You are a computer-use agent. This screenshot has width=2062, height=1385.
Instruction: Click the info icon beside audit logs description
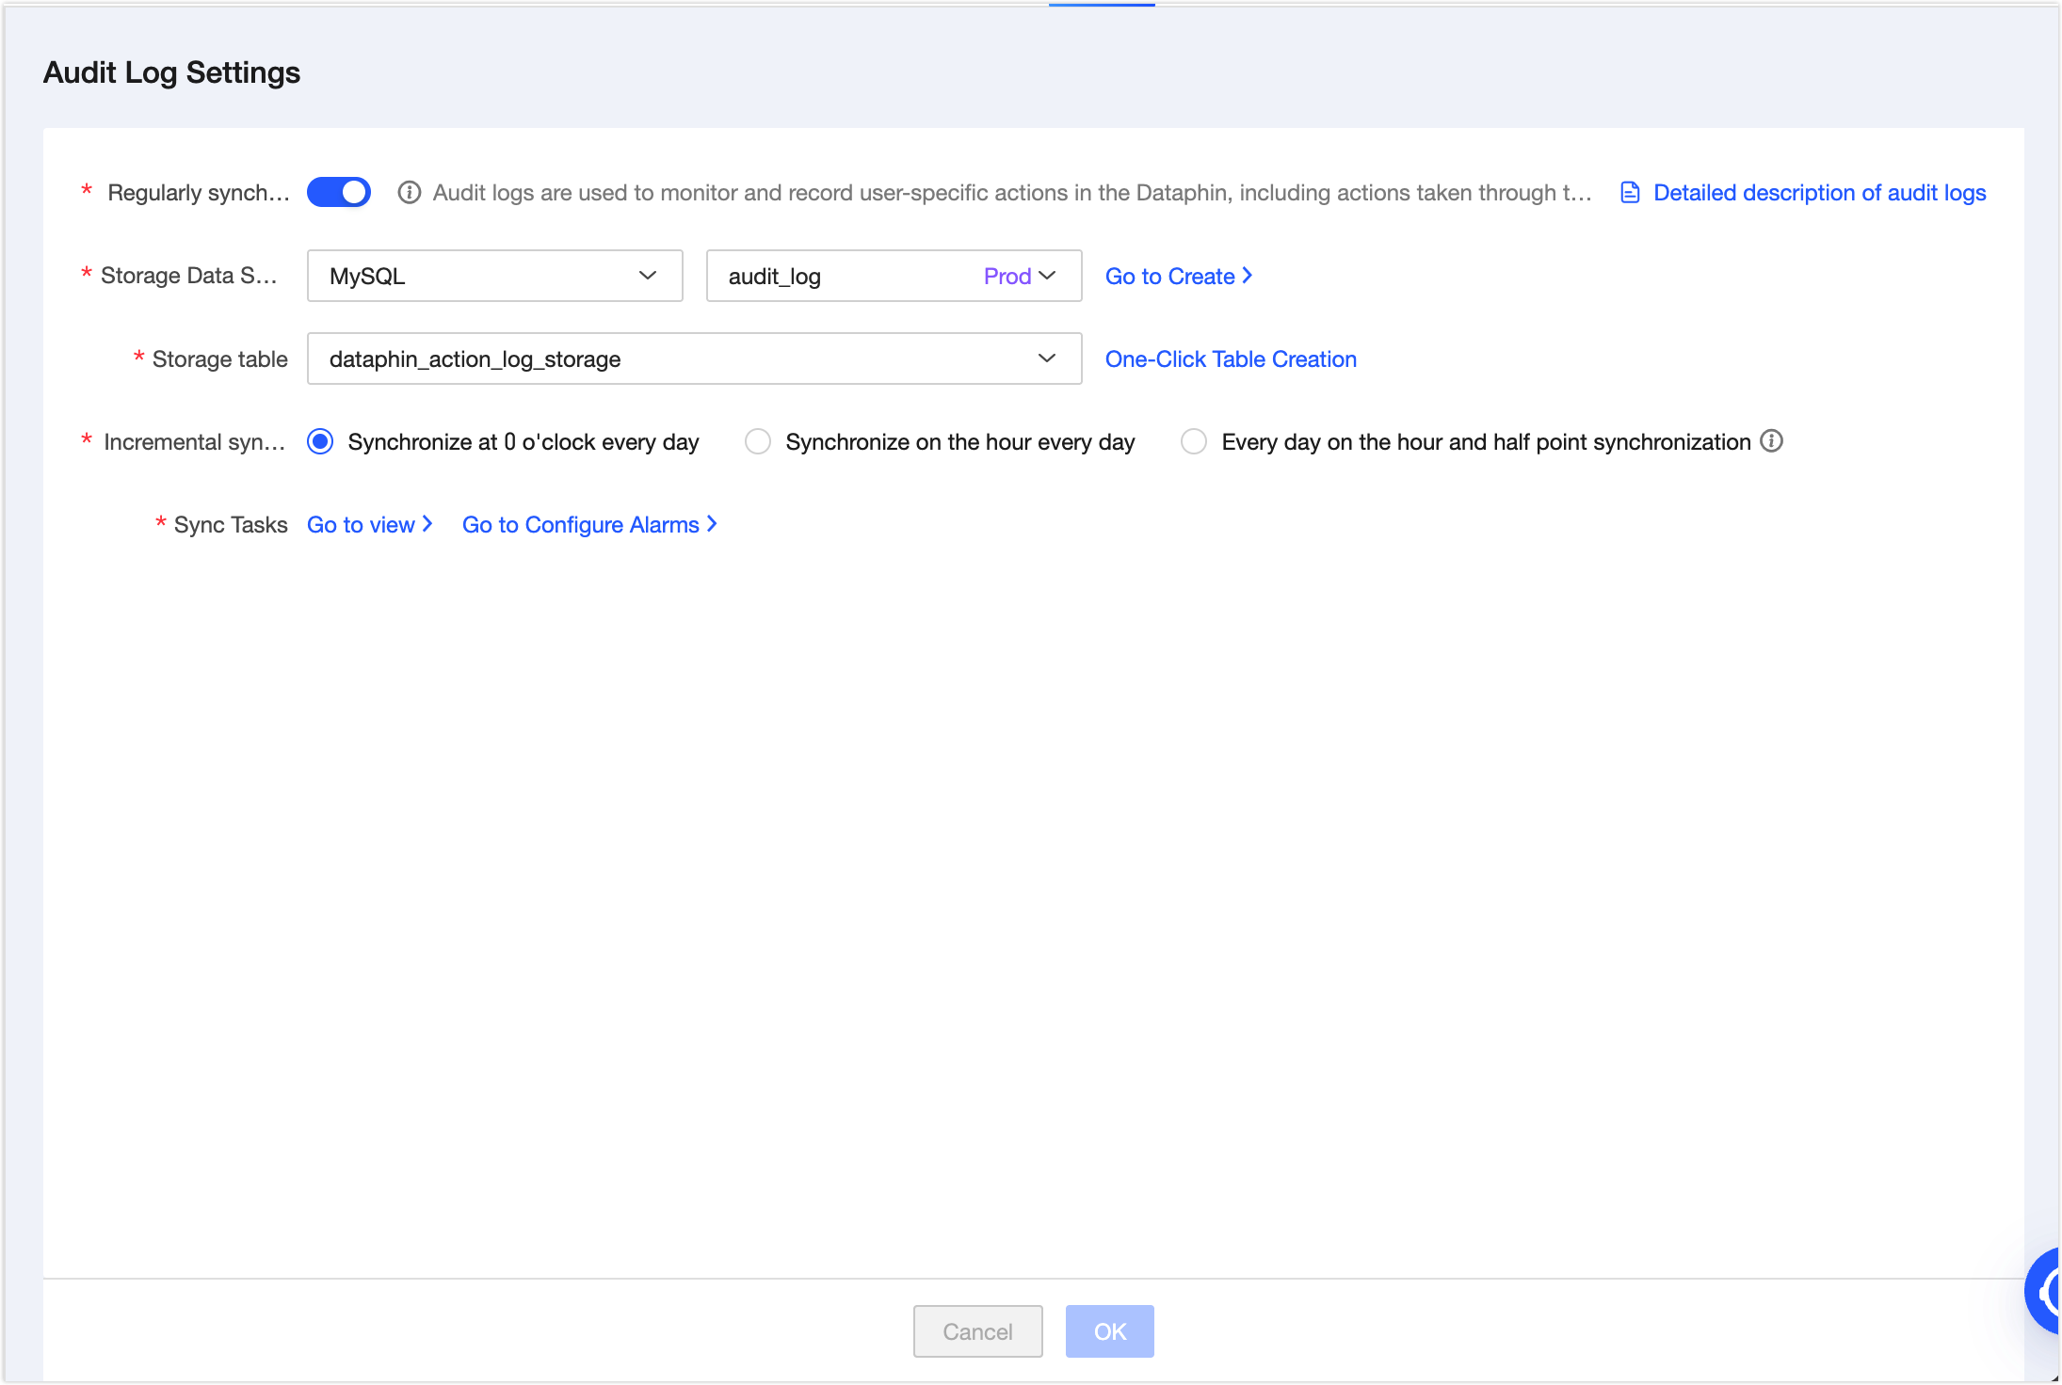point(409,193)
